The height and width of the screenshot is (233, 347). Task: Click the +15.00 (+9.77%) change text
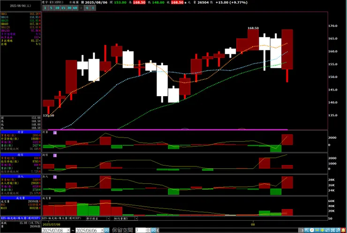[x=231, y=2]
